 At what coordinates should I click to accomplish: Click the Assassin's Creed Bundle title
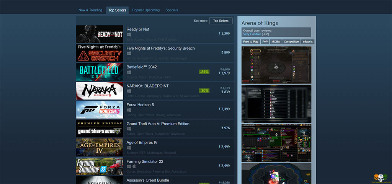(x=148, y=180)
